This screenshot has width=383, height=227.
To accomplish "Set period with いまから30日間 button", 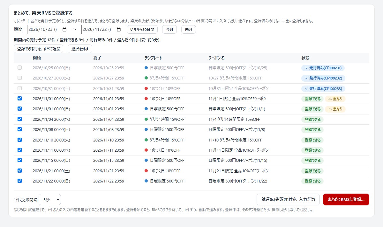I will [x=142, y=30].
